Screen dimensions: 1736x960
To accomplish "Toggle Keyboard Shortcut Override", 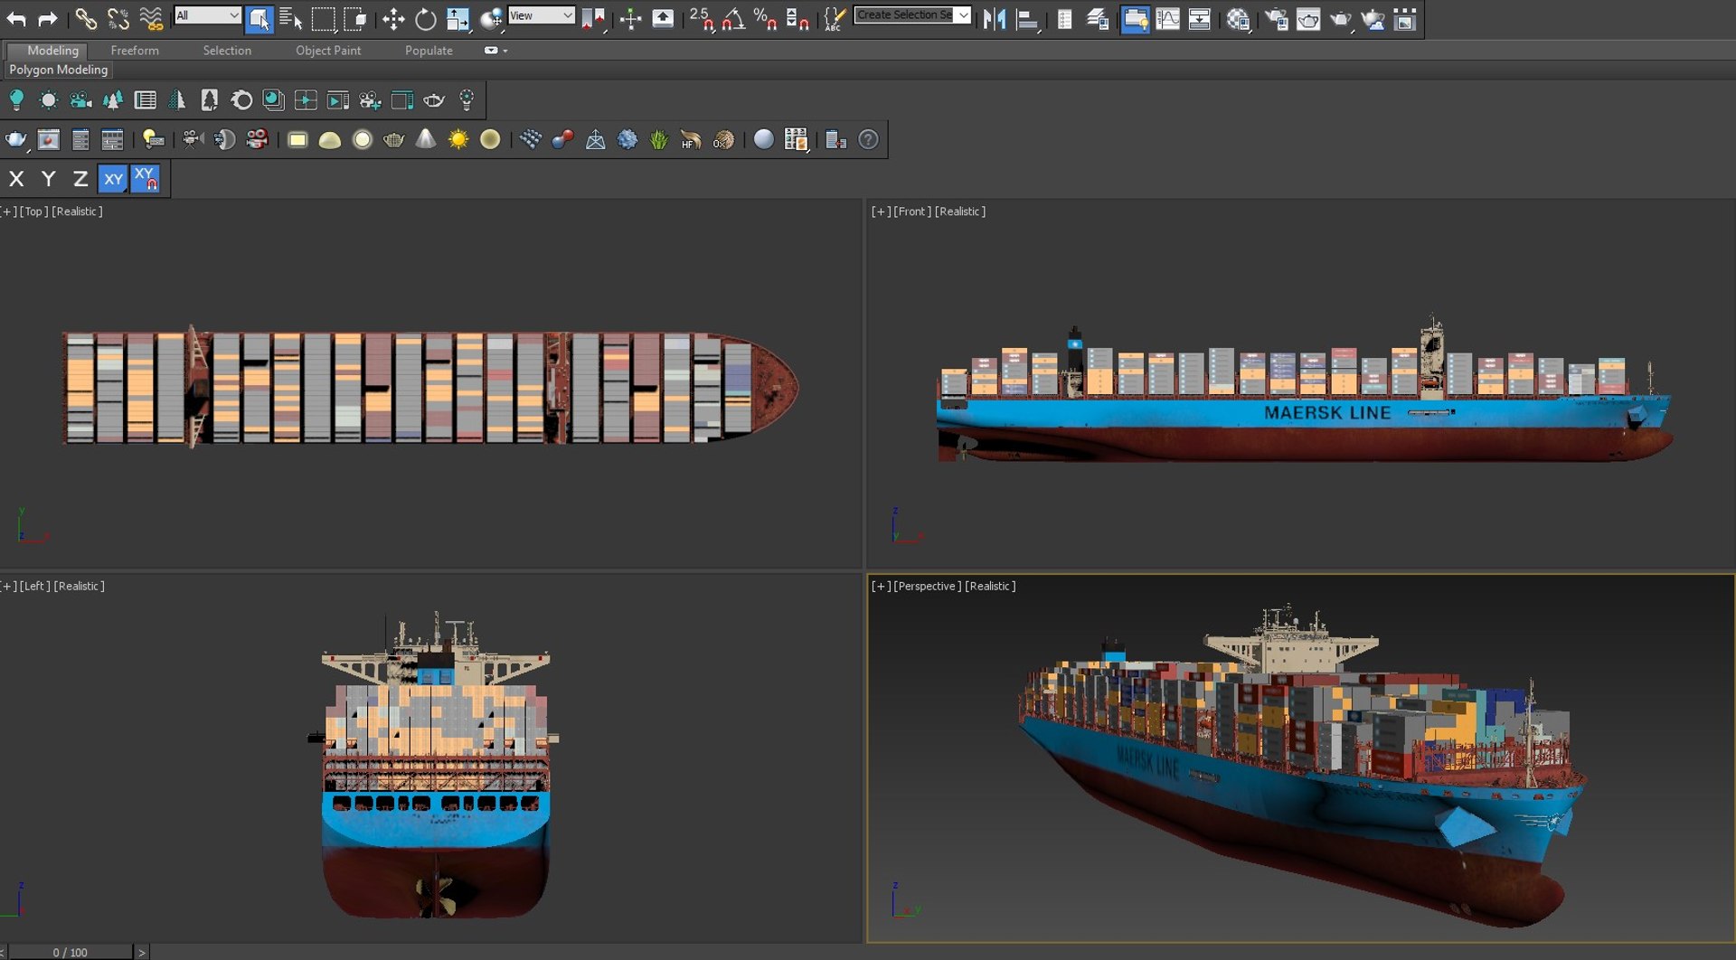I will point(663,19).
